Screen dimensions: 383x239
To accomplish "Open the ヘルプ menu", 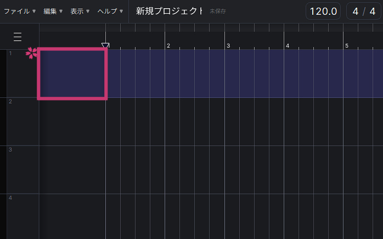I will pyautogui.click(x=110, y=11).
